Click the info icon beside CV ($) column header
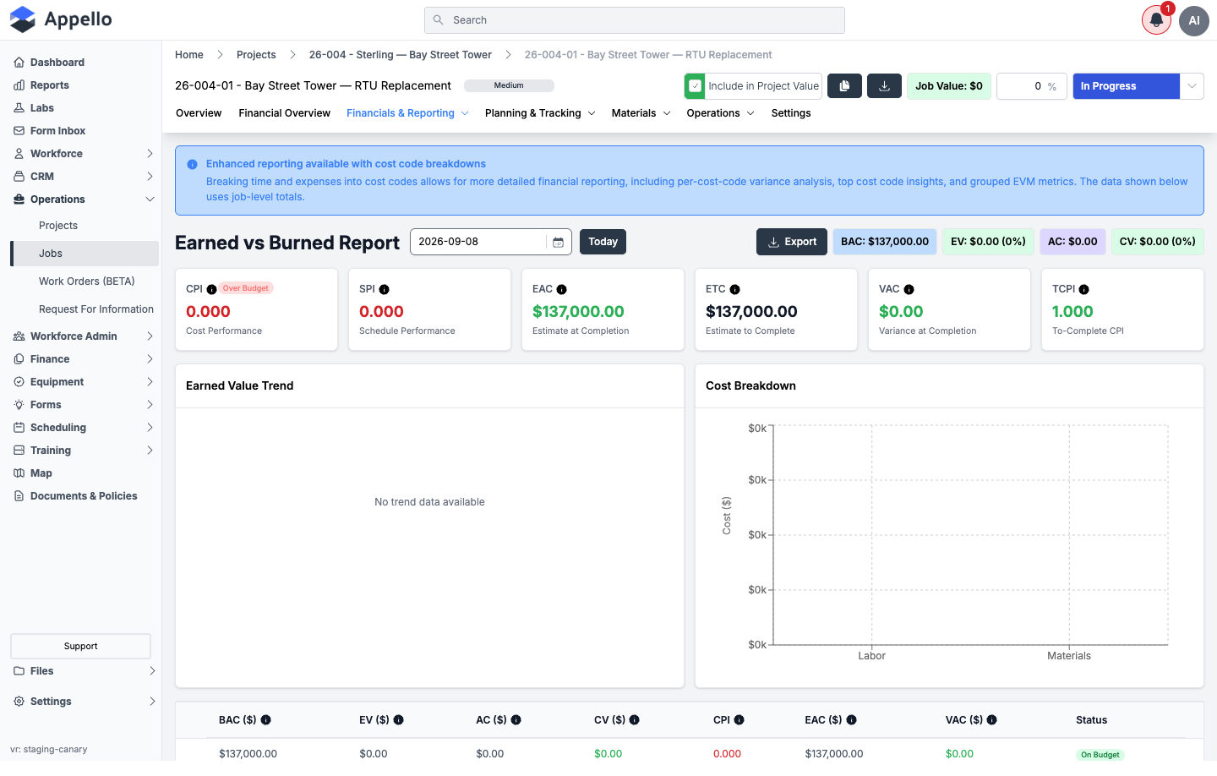1217x776 pixels. [x=634, y=720]
